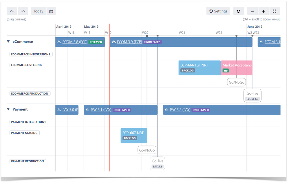The height and width of the screenshot is (183, 289).
Task: Click the Go-live PAY 5.1 marker
Action: click(x=157, y=163)
